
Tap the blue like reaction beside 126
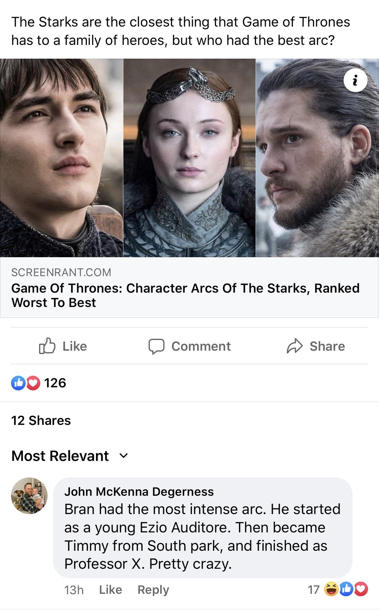point(18,383)
